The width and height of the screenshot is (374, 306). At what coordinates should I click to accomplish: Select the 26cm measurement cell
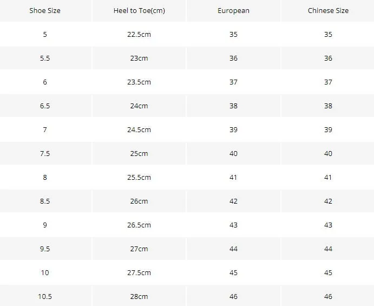coord(139,201)
